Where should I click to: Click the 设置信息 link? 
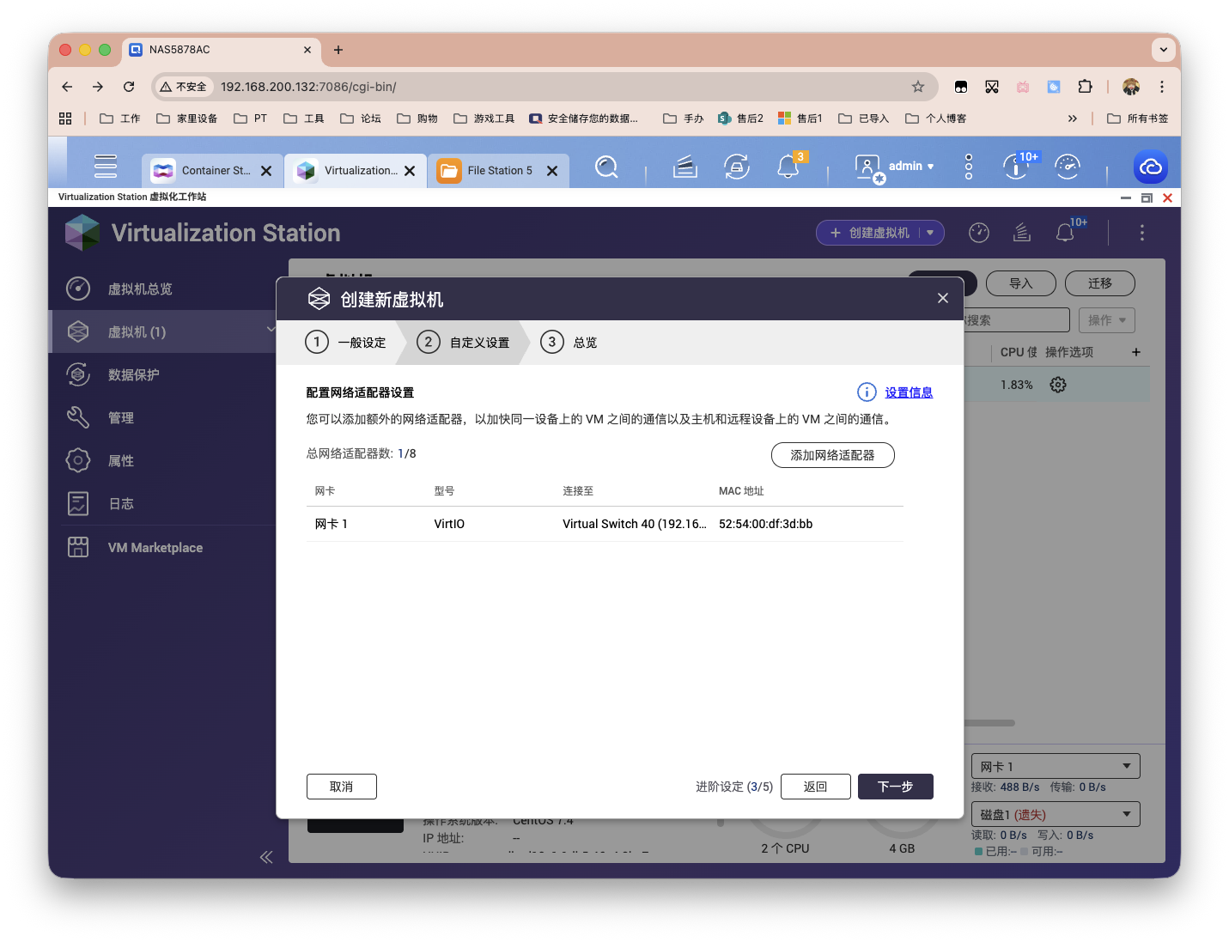tap(909, 392)
